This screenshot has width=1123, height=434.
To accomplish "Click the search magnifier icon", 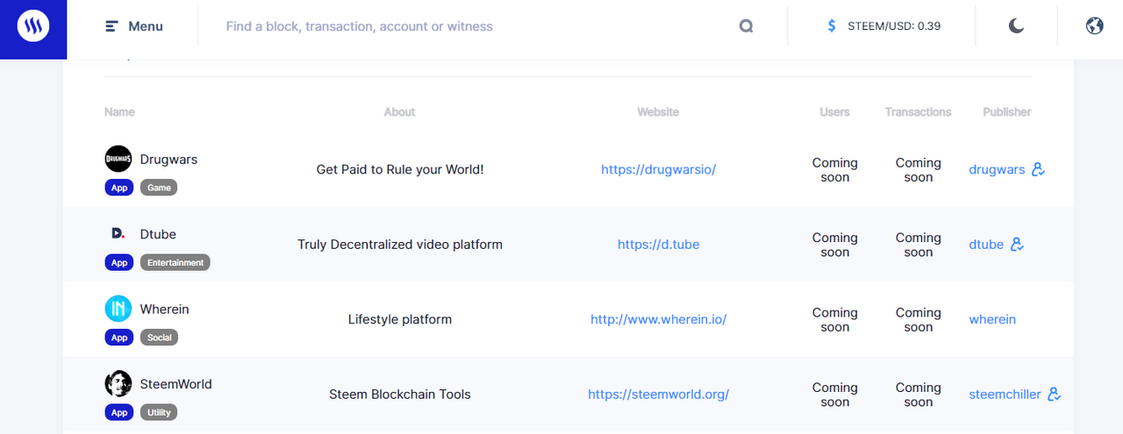I will [x=746, y=26].
